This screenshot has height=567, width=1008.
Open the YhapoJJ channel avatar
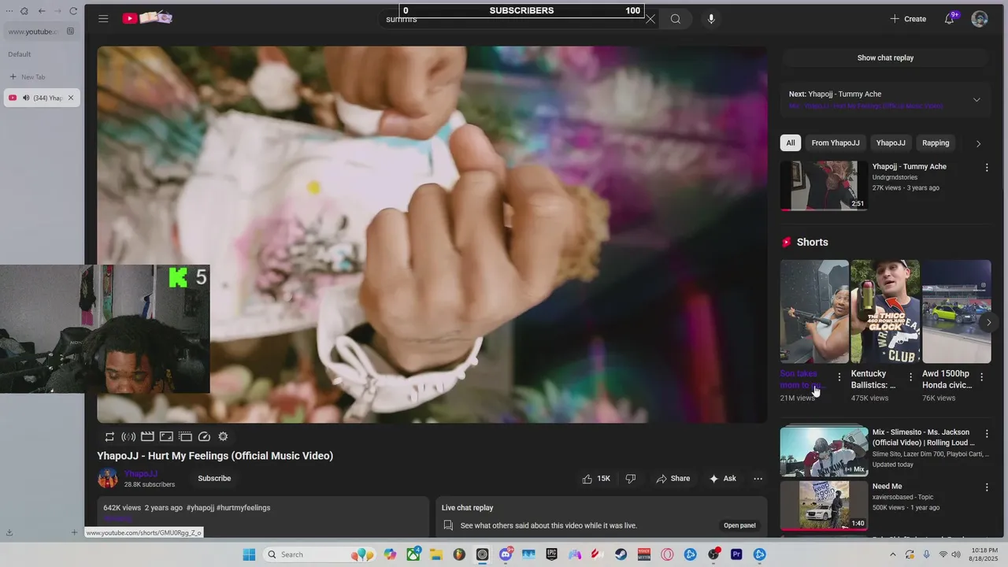[x=108, y=478]
